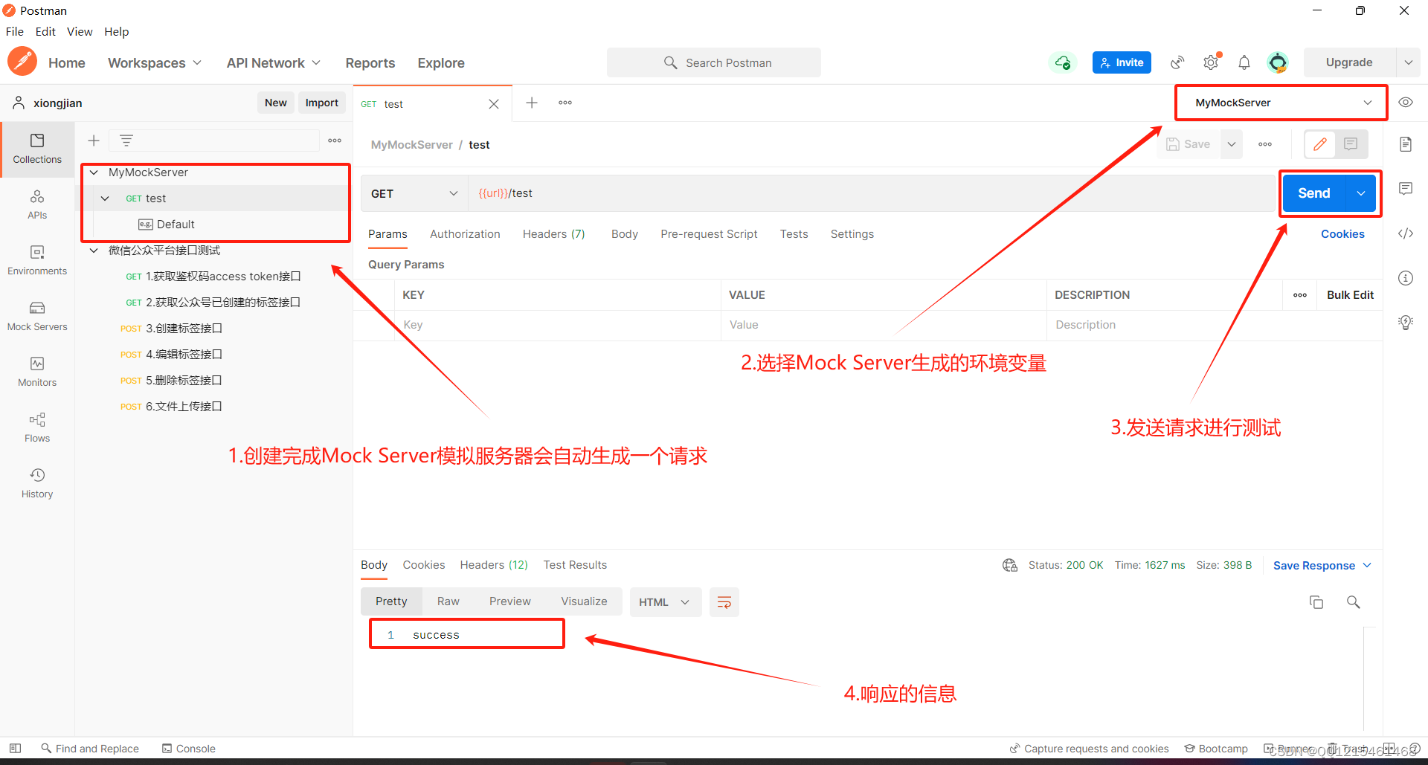Open the GET method dropdown
Image resolution: width=1428 pixels, height=765 pixels.
[x=414, y=193]
